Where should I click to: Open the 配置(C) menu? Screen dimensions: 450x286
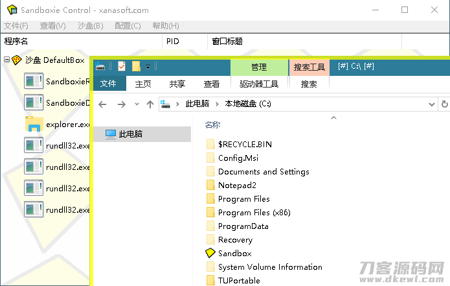point(128,26)
